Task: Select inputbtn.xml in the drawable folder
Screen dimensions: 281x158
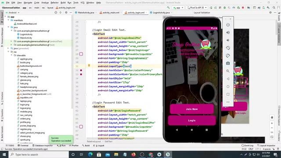Action: pos(26,97)
